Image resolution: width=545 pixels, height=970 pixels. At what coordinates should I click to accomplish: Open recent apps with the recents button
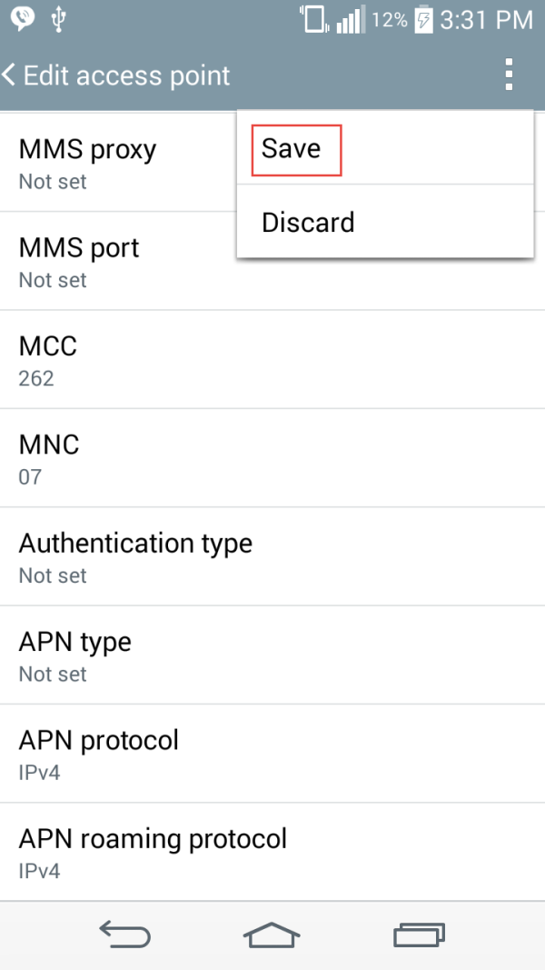(419, 935)
